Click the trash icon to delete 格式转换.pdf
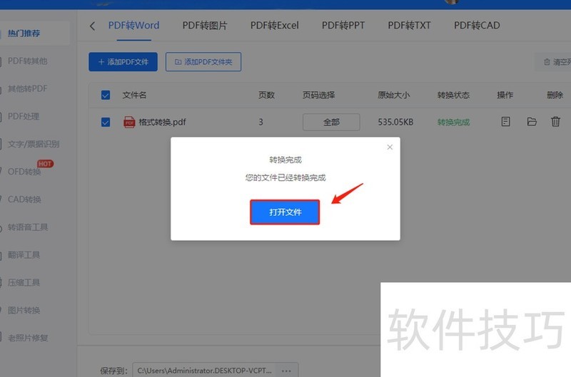This screenshot has height=377, width=571. 555,121
